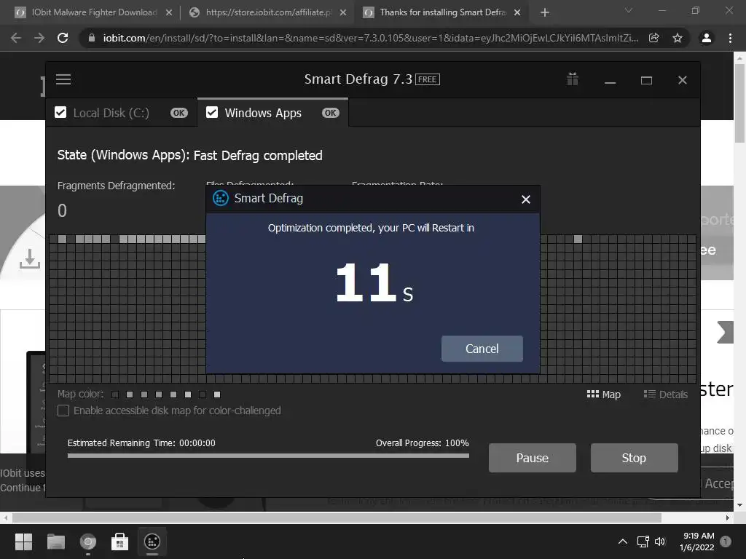This screenshot has width=746, height=559.
Task: Click the State (Windows Apps) status text
Action: click(190, 156)
